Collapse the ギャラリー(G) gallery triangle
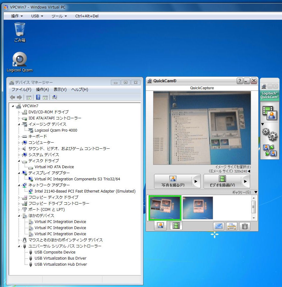Viewport: 282px width, 287px height. 256,192
